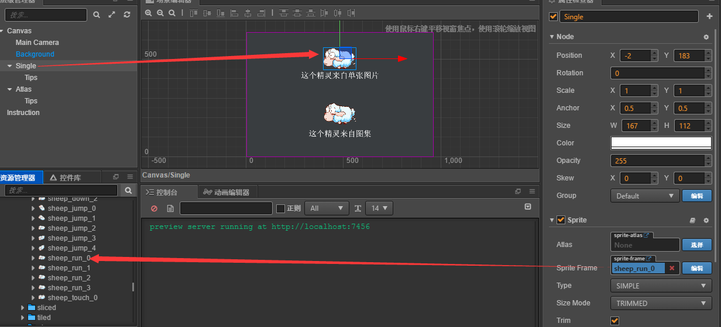Click the distribute right edges icon

(x=351, y=13)
